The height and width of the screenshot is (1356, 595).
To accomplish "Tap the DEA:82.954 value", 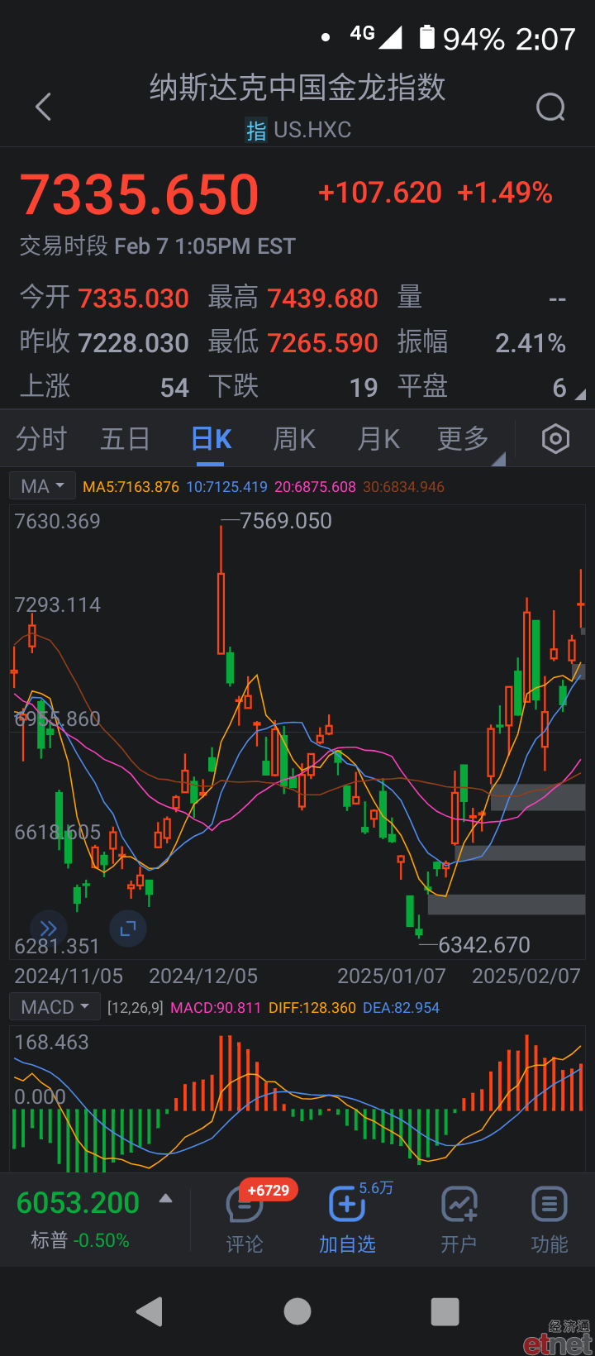I will pyautogui.click(x=402, y=1008).
